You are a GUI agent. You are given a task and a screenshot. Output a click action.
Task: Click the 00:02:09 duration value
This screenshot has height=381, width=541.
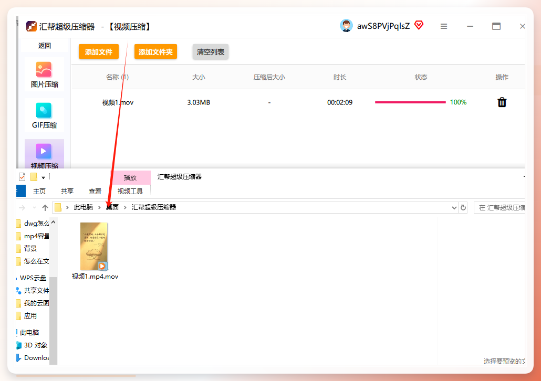click(x=340, y=102)
